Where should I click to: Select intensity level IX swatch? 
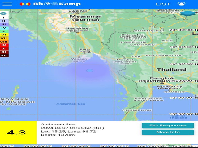(x=4, y=45)
